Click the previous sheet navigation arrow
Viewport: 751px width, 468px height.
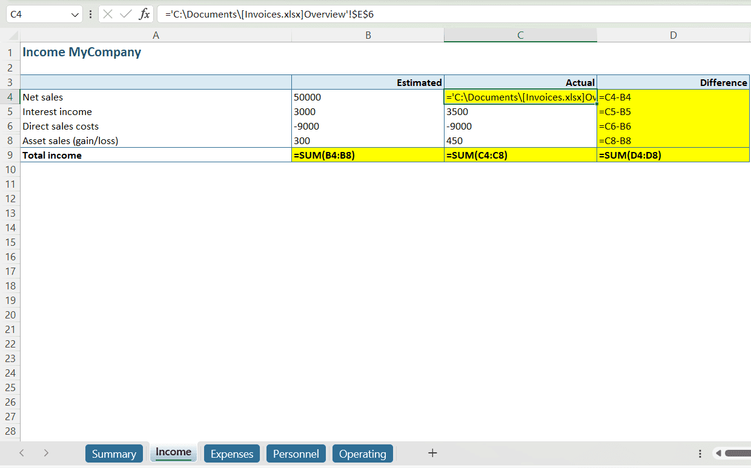(x=22, y=453)
